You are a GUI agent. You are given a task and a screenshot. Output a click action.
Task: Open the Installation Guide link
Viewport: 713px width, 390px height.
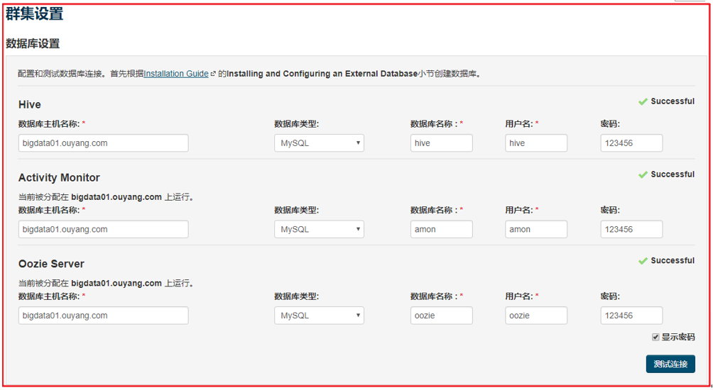pyautogui.click(x=176, y=74)
